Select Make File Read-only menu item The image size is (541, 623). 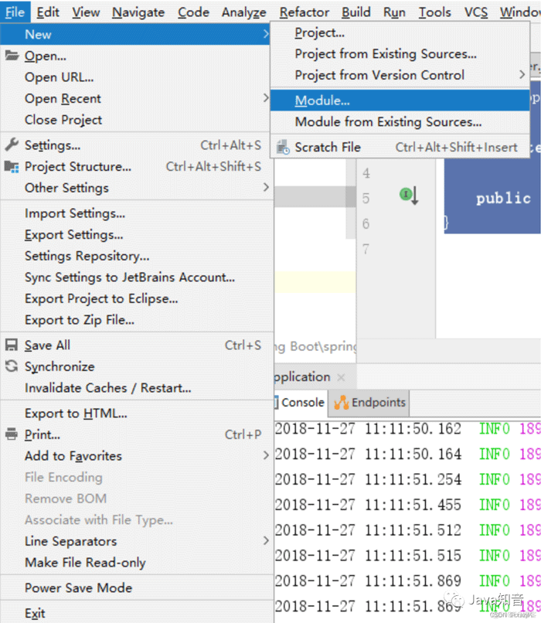click(137, 562)
